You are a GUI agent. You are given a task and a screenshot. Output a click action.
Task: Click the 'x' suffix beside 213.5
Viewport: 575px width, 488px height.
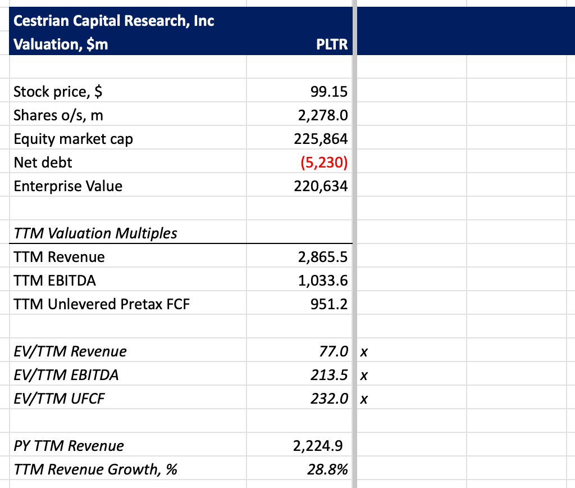[364, 376]
